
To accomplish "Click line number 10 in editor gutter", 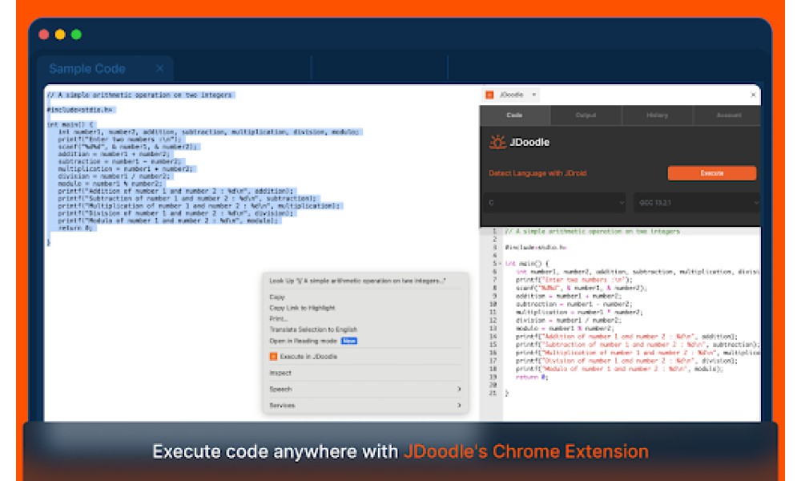I will 493,304.
